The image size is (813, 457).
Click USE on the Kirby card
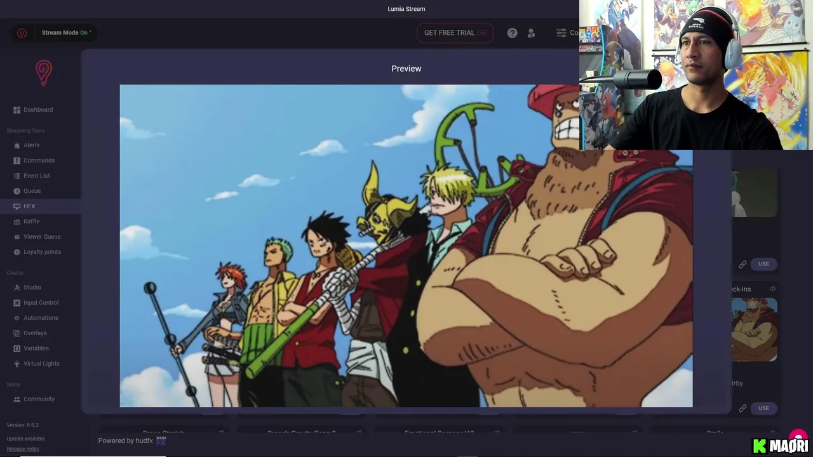(763, 409)
